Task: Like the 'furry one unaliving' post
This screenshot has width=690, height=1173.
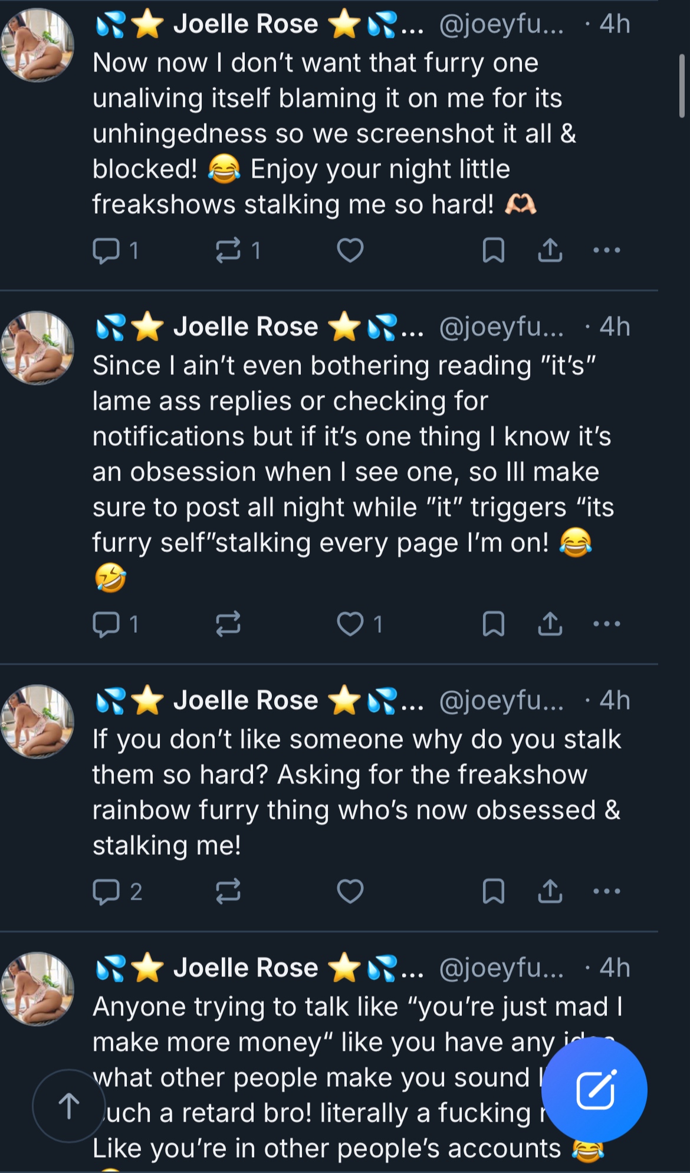Action: click(350, 250)
